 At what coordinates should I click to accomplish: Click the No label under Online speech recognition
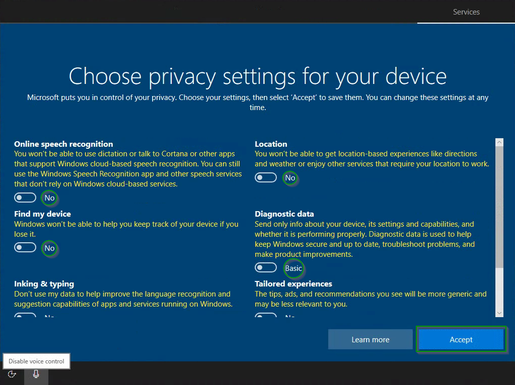pos(49,198)
